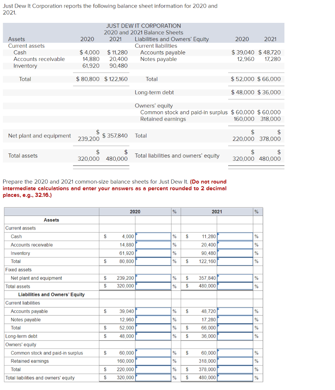Click the 357,840 value in answer table
This screenshot has height=390, width=335.
[x=207, y=278]
